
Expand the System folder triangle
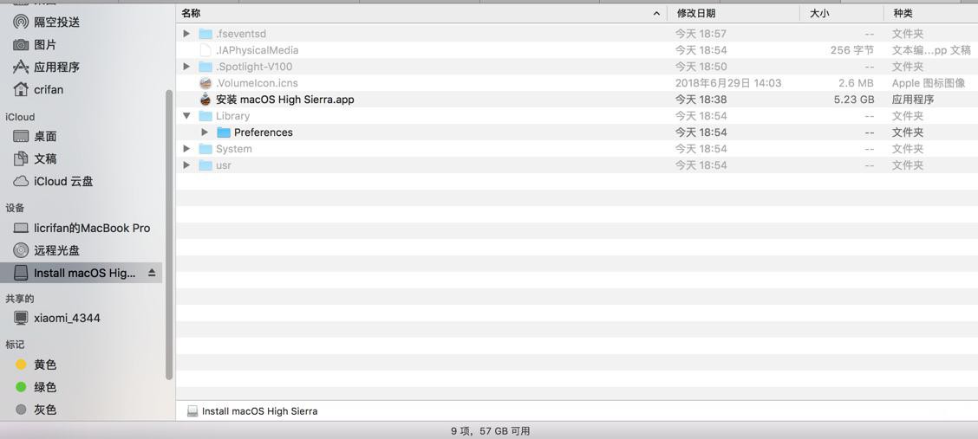(186, 149)
